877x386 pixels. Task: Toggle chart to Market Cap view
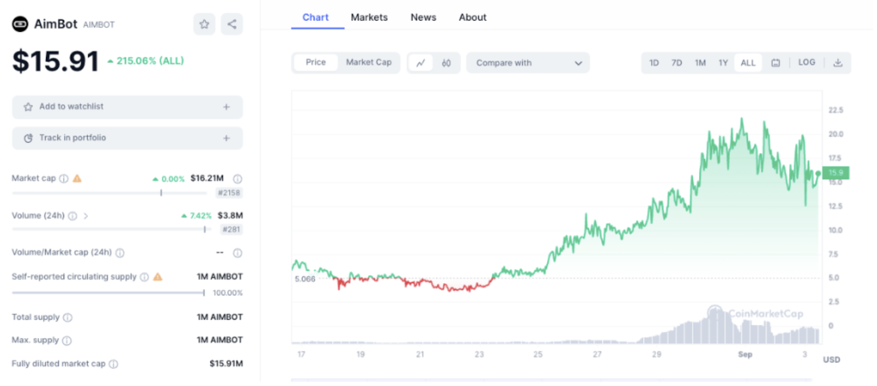(368, 62)
